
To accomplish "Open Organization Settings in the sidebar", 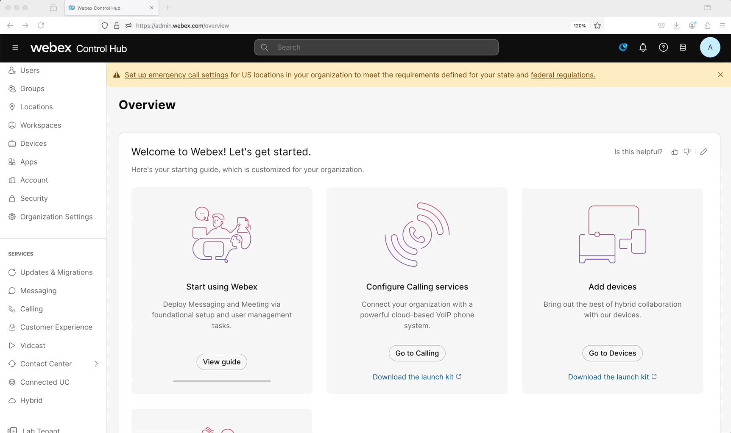I will pyautogui.click(x=56, y=217).
